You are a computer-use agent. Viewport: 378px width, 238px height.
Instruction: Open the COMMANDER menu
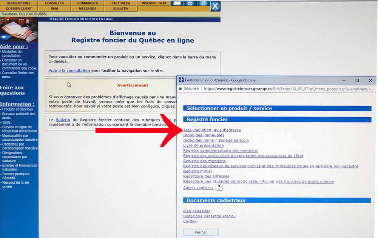[x=88, y=3]
